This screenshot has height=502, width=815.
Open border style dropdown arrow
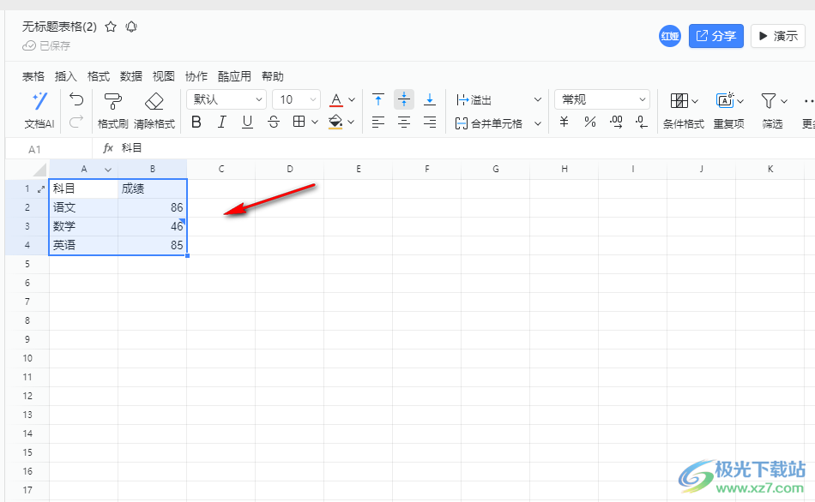click(x=315, y=122)
